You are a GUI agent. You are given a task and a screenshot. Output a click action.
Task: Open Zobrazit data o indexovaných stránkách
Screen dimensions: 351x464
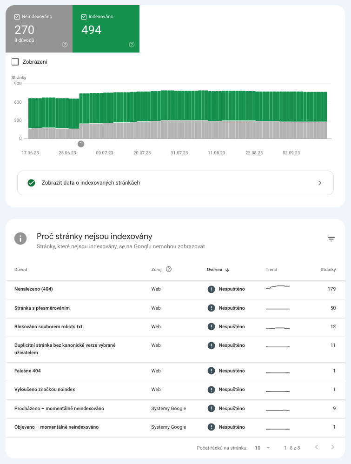tap(176, 183)
